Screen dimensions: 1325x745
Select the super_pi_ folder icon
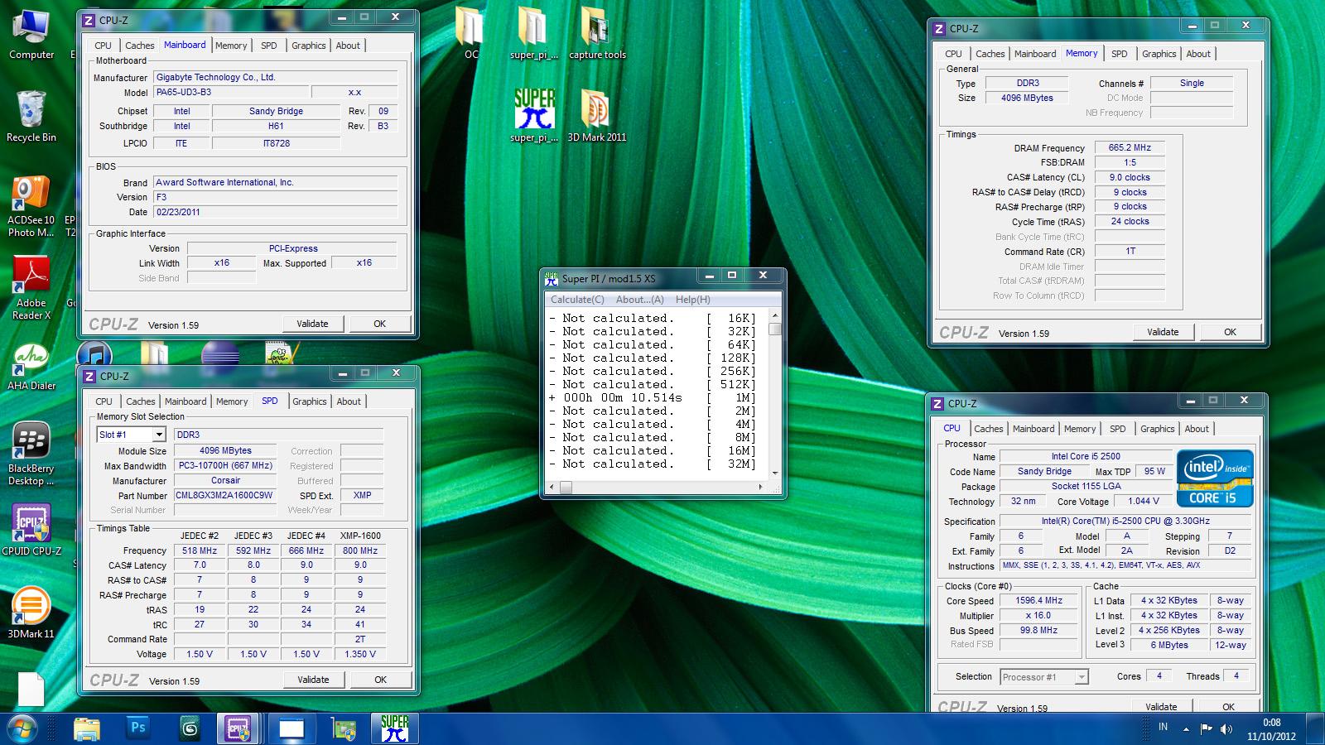(x=534, y=33)
